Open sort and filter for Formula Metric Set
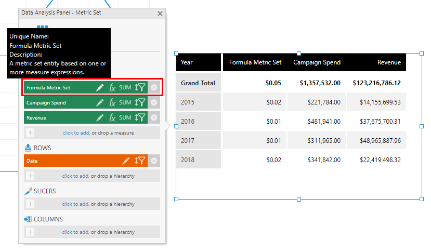This screenshot has height=251, width=431. tap(140, 88)
